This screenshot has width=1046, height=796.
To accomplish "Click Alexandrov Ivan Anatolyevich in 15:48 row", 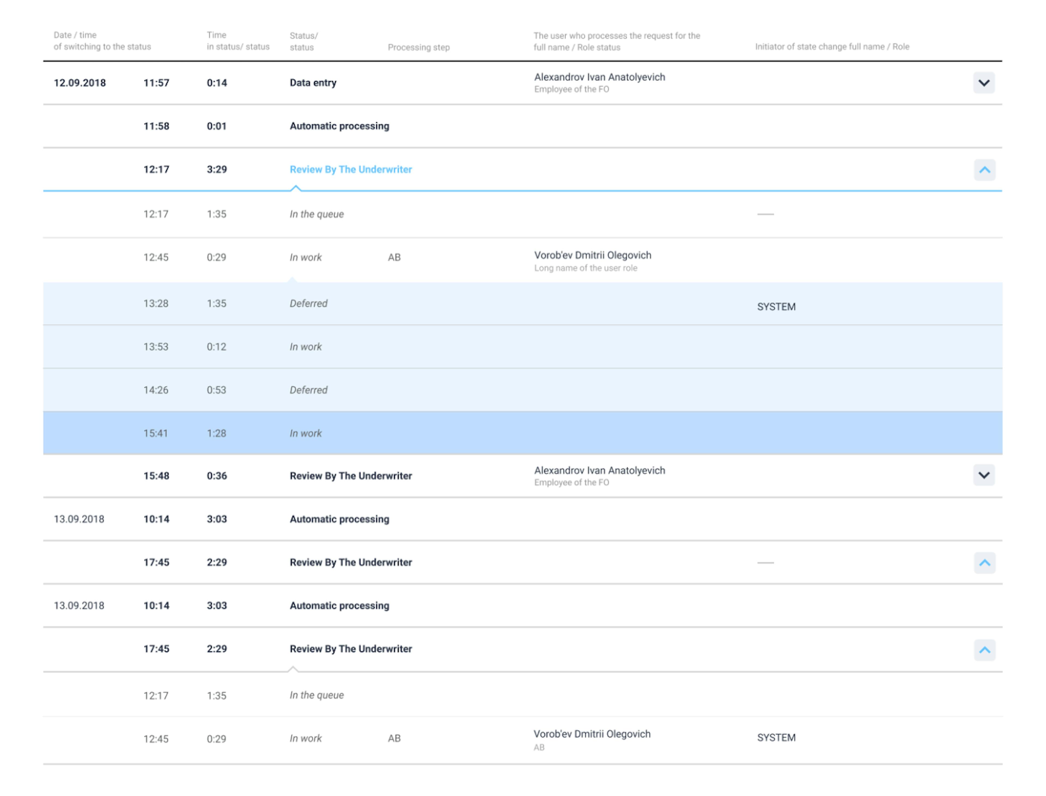I will pyautogui.click(x=600, y=471).
